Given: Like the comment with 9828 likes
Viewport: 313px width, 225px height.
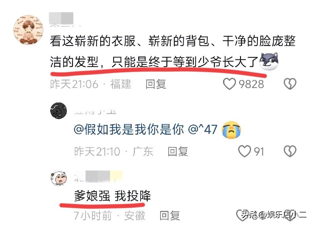Looking at the screenshot, I should click(229, 84).
